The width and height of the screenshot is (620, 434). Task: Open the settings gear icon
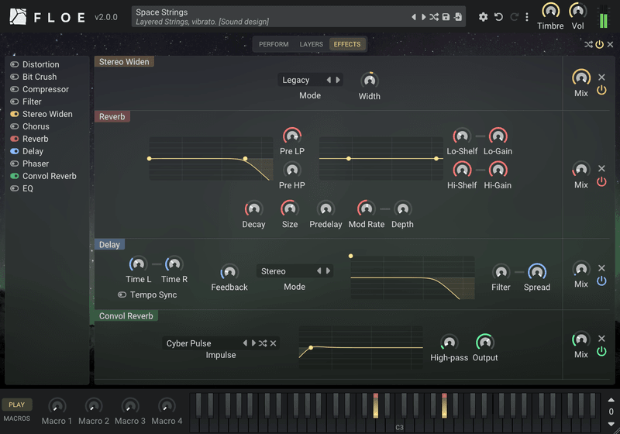(x=483, y=17)
